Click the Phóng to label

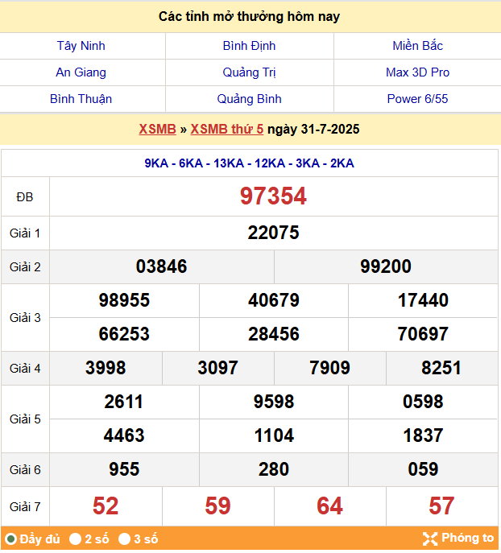pyautogui.click(x=467, y=538)
